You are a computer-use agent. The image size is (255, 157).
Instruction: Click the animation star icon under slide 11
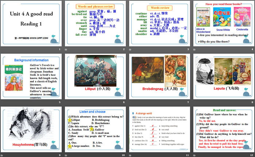130,156
